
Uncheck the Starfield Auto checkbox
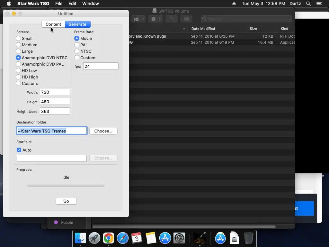[19, 150]
